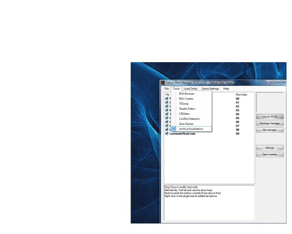Open the Load Order menu
Screen dimensions: 292x234
tap(190, 89)
